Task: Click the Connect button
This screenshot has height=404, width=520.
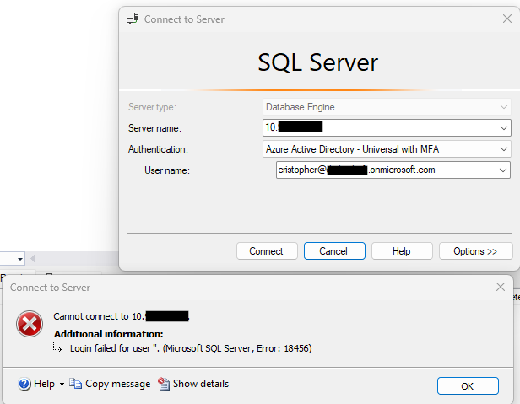Action: (267, 251)
